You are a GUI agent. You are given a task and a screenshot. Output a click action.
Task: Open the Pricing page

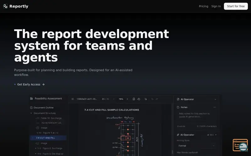point(203,6)
